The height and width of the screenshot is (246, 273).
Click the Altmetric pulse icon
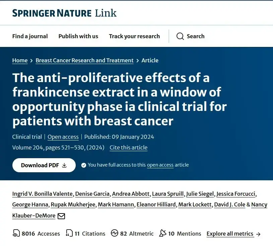pos(114,233)
